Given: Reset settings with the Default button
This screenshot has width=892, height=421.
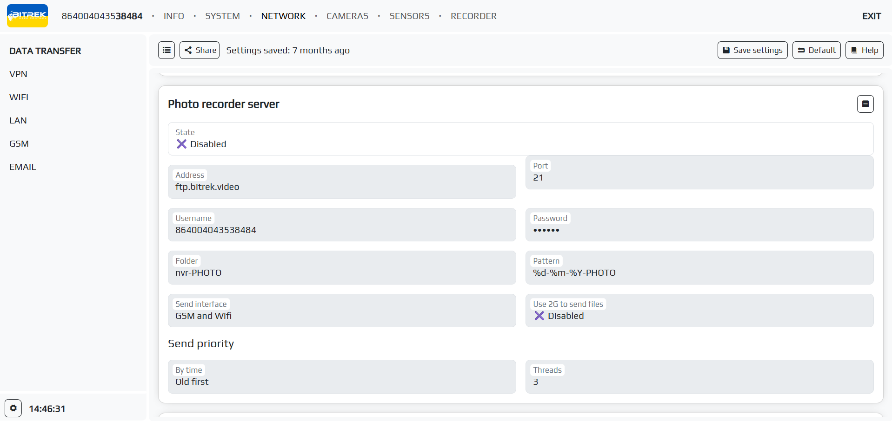Looking at the screenshot, I should 816,50.
